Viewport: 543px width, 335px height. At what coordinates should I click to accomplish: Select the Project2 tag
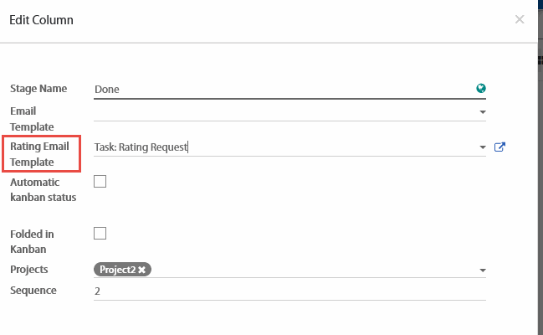click(x=117, y=270)
